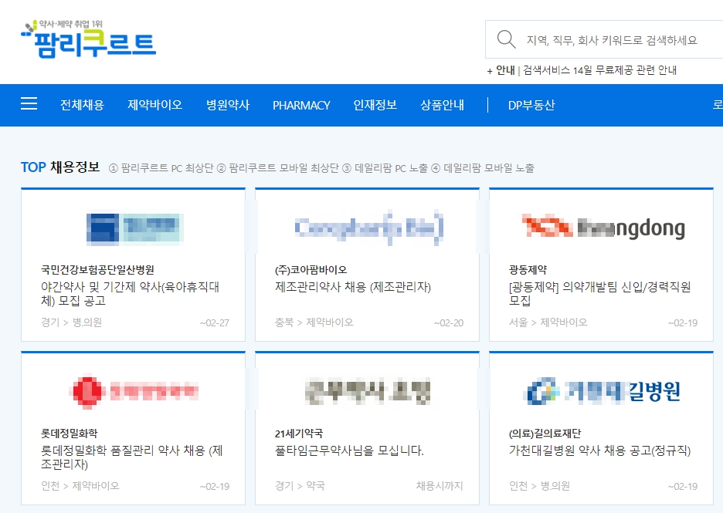Click the TOP 채용정보 heading
The width and height of the screenshot is (723, 513).
60,167
